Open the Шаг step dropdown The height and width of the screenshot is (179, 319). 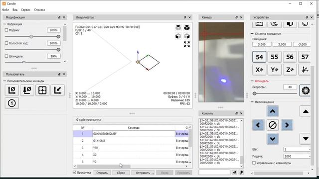(x=309, y=149)
